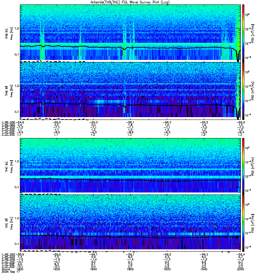
Task: Click the PSD [nT²/Hz] label of THC B∥ color bar
Action: pos(253,223)
